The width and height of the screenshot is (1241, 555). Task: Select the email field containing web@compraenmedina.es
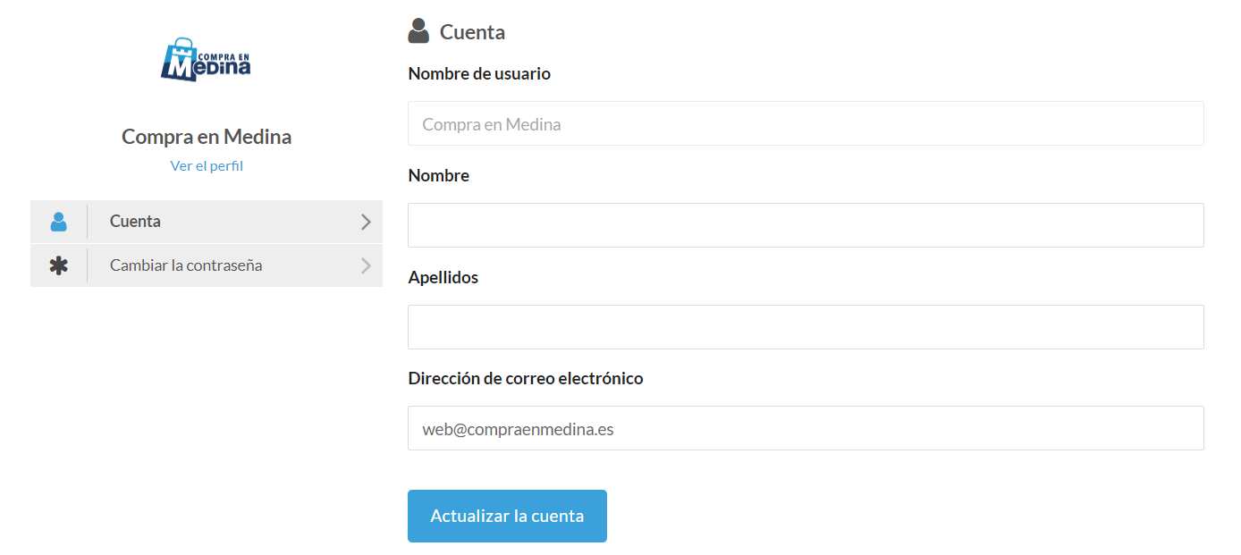coord(805,429)
